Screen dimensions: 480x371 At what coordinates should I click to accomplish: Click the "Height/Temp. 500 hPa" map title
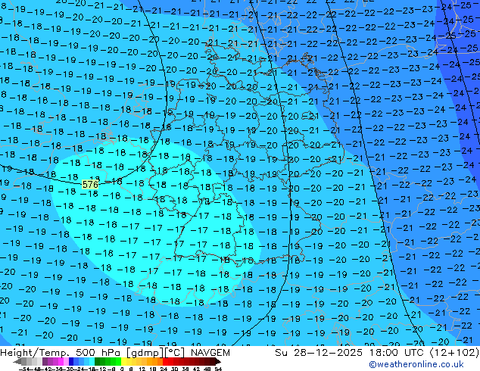coord(61,353)
